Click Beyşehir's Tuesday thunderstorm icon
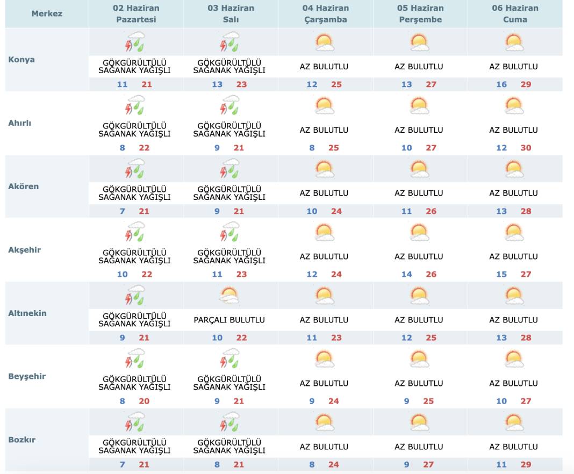Screen dimensions: 574x474 [x=230, y=358]
